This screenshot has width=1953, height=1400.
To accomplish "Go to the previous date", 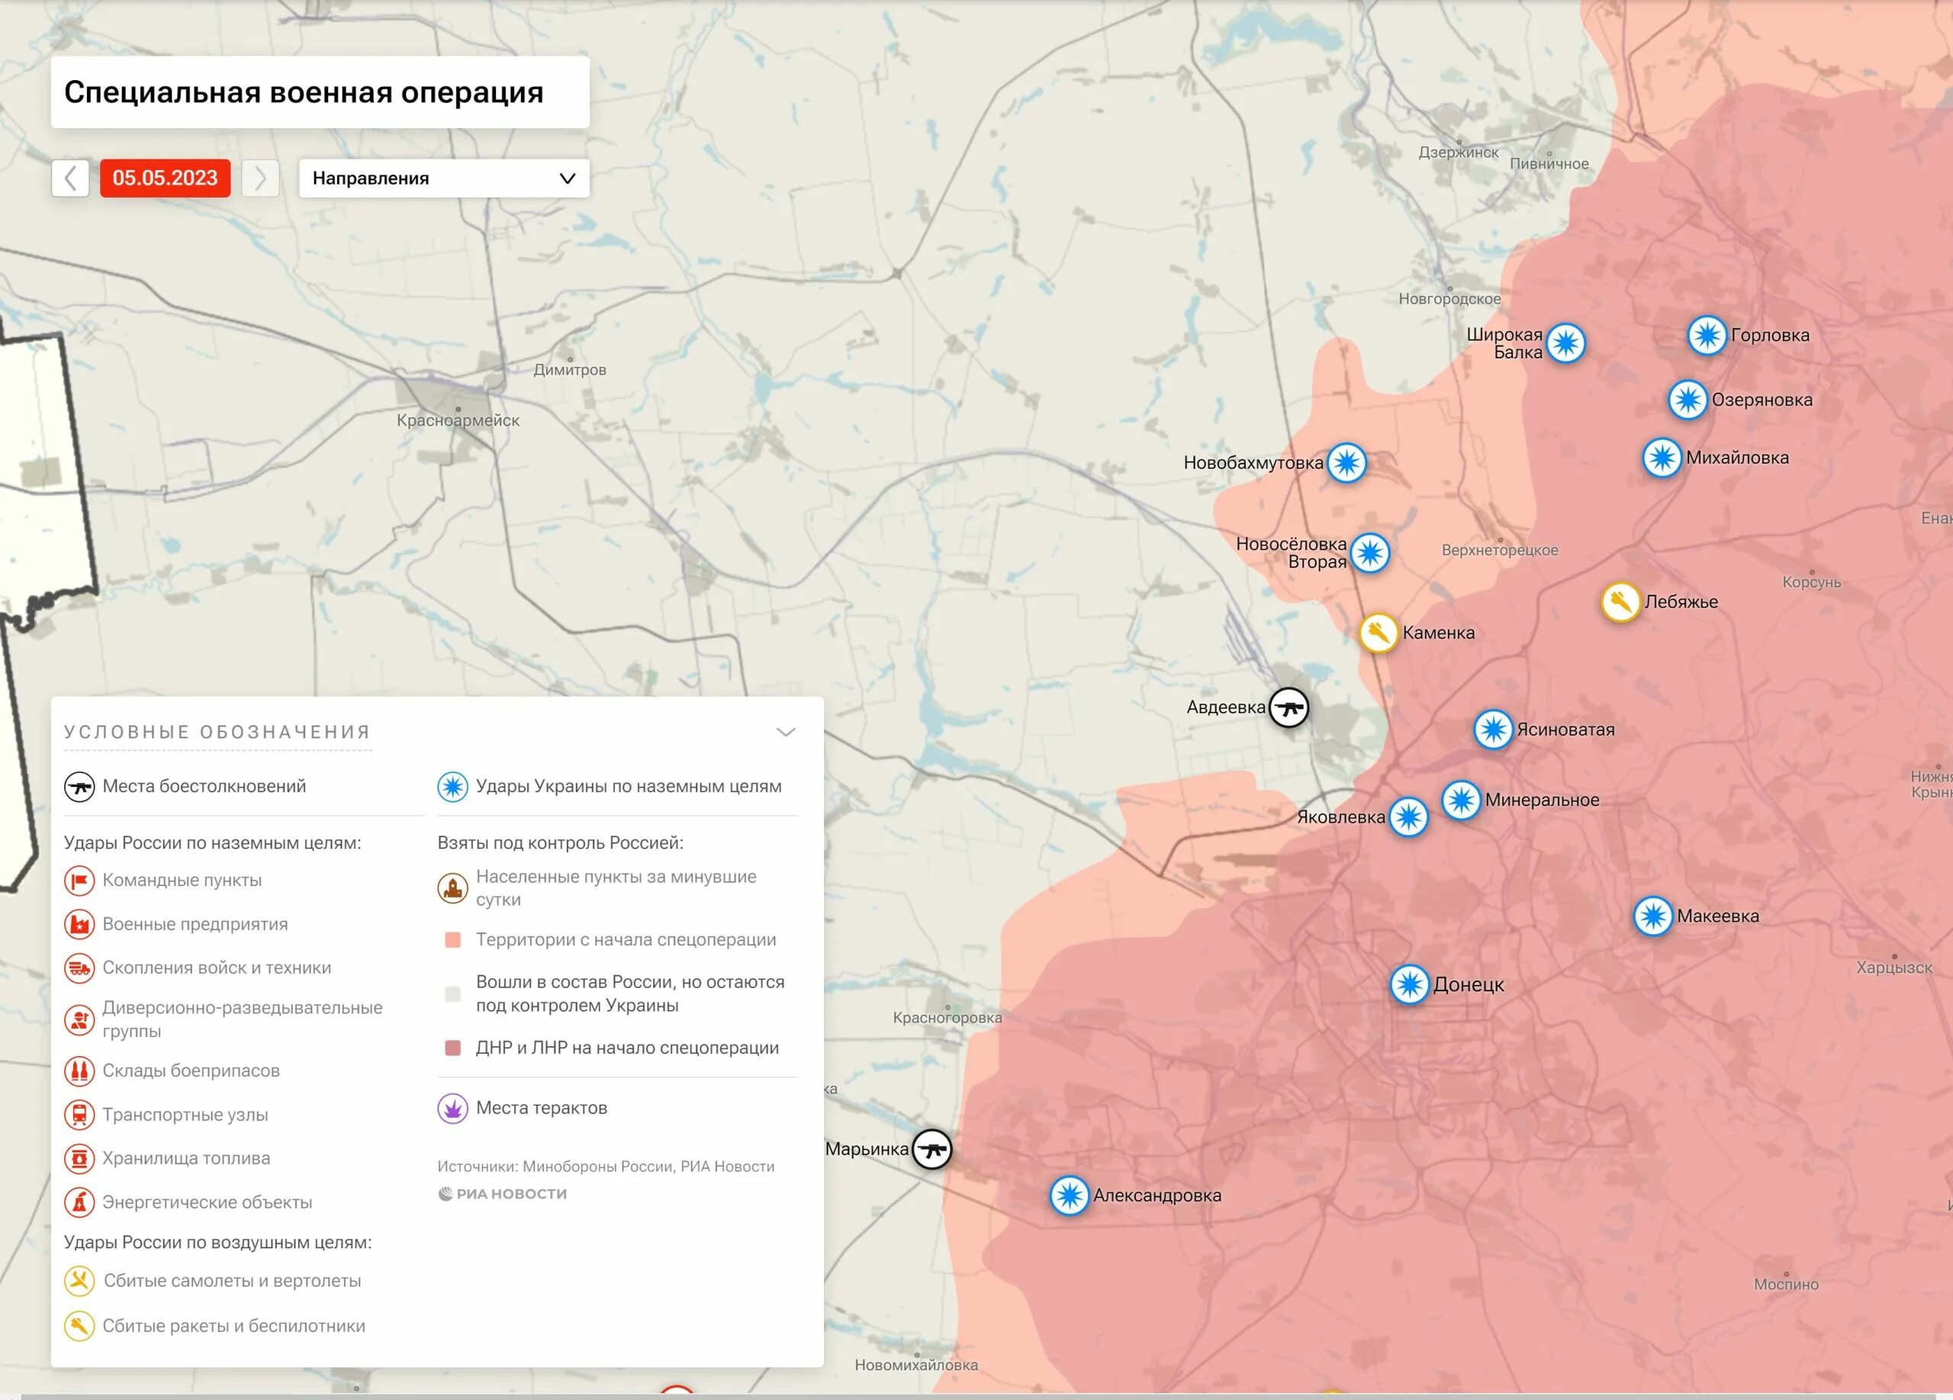I will click(x=71, y=178).
